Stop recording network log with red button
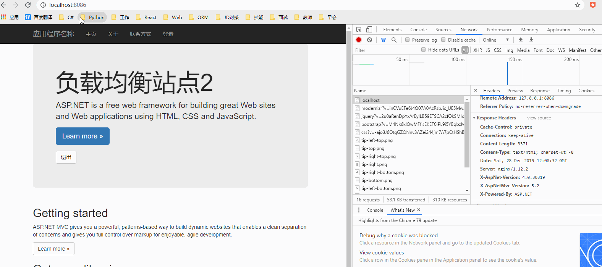Image resolution: width=602 pixels, height=267 pixels. pos(359,40)
